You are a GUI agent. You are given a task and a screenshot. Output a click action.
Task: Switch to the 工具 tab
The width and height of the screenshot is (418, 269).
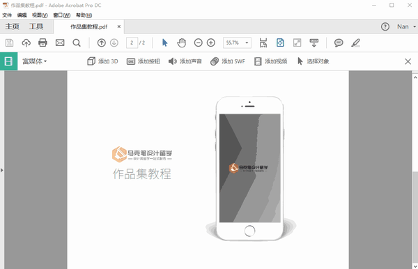click(x=36, y=26)
